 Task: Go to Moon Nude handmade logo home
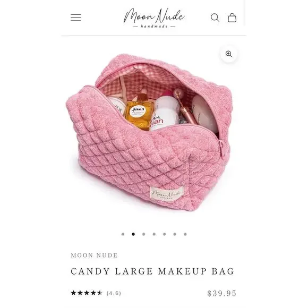[154, 18]
